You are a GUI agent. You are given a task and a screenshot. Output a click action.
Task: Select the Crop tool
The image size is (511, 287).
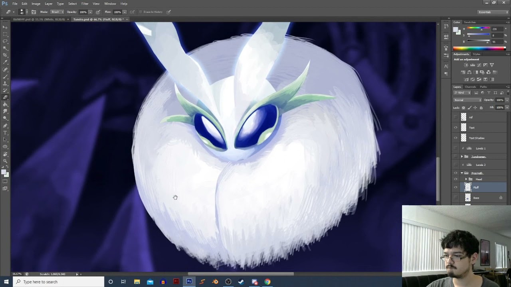tap(5, 55)
